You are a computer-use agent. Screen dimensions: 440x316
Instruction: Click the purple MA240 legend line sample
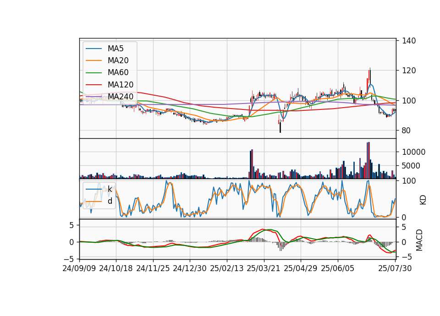pos(93,97)
